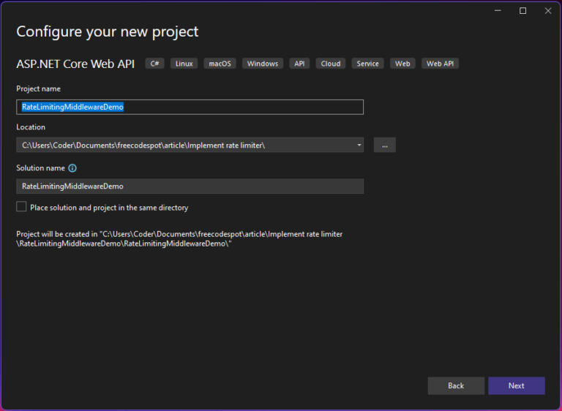Click into the Solution name field

point(190,186)
